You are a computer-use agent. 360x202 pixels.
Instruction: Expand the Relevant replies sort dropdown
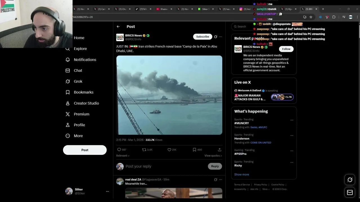pyautogui.click(x=123, y=156)
